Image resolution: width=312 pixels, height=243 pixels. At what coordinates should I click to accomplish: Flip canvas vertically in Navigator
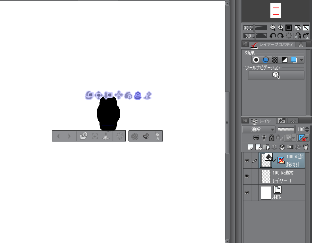(306, 36)
